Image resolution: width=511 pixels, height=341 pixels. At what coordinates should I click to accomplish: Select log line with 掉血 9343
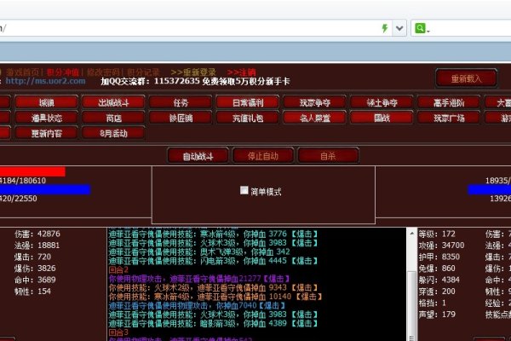pos(213,287)
